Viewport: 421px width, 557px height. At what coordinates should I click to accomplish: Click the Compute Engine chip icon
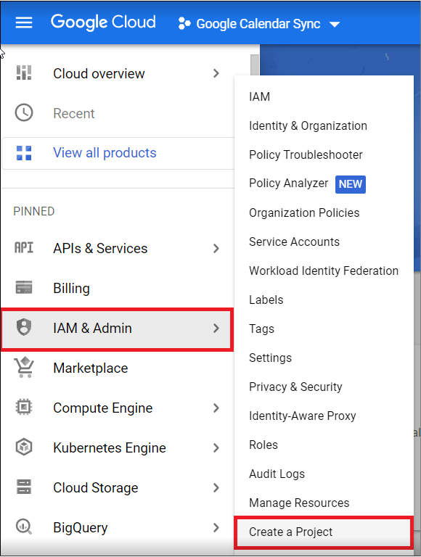[24, 407]
